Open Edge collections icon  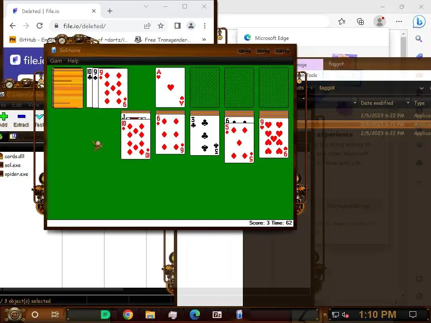click(x=360, y=21)
